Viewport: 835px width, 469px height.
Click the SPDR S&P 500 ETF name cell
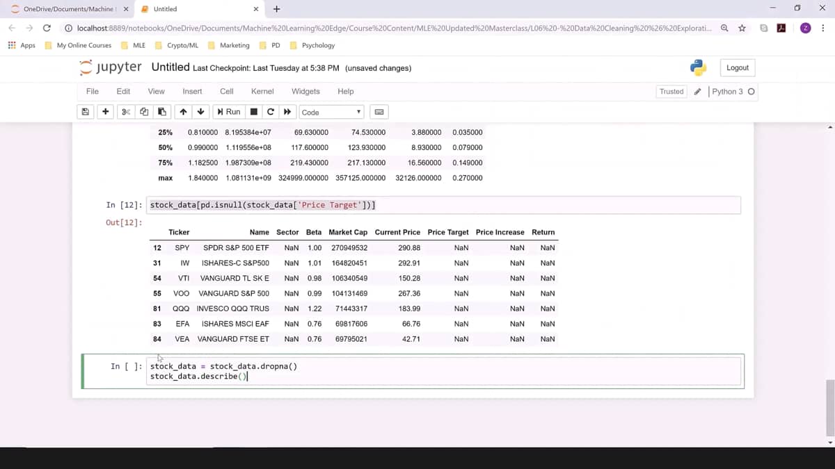236,247
